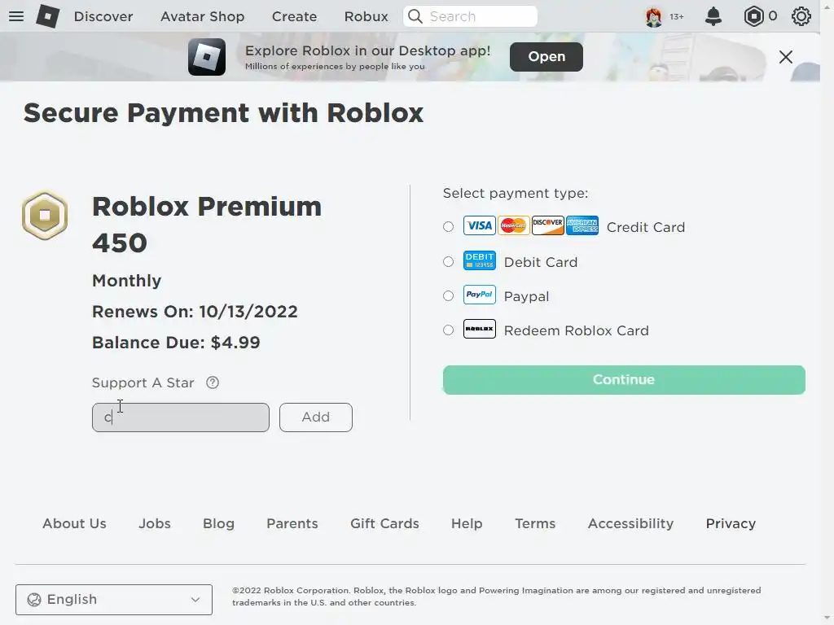This screenshot has width=834, height=625.
Task: Close the Desktop app banner
Action: 786,57
